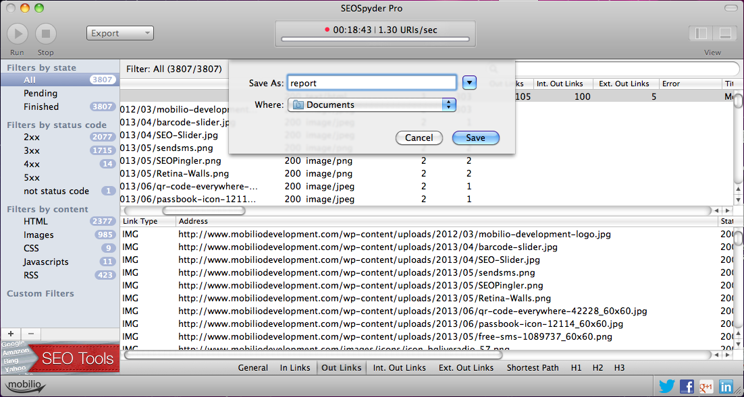Image resolution: width=744 pixels, height=397 pixels.
Task: Filter content by HTML
Action: tap(60, 221)
